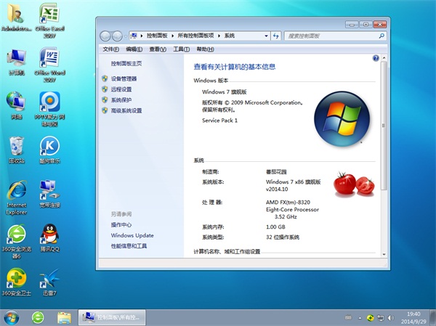Launch Xunlei 7 (迅雷7) shortcut
Viewport: 436px width, 326px height.
click(x=49, y=282)
